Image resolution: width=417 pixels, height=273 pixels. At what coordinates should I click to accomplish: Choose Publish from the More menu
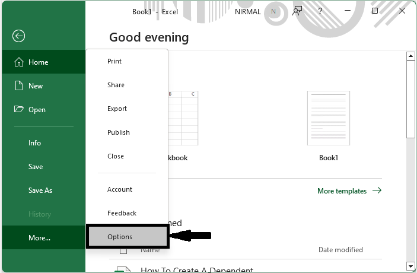[127, 132]
